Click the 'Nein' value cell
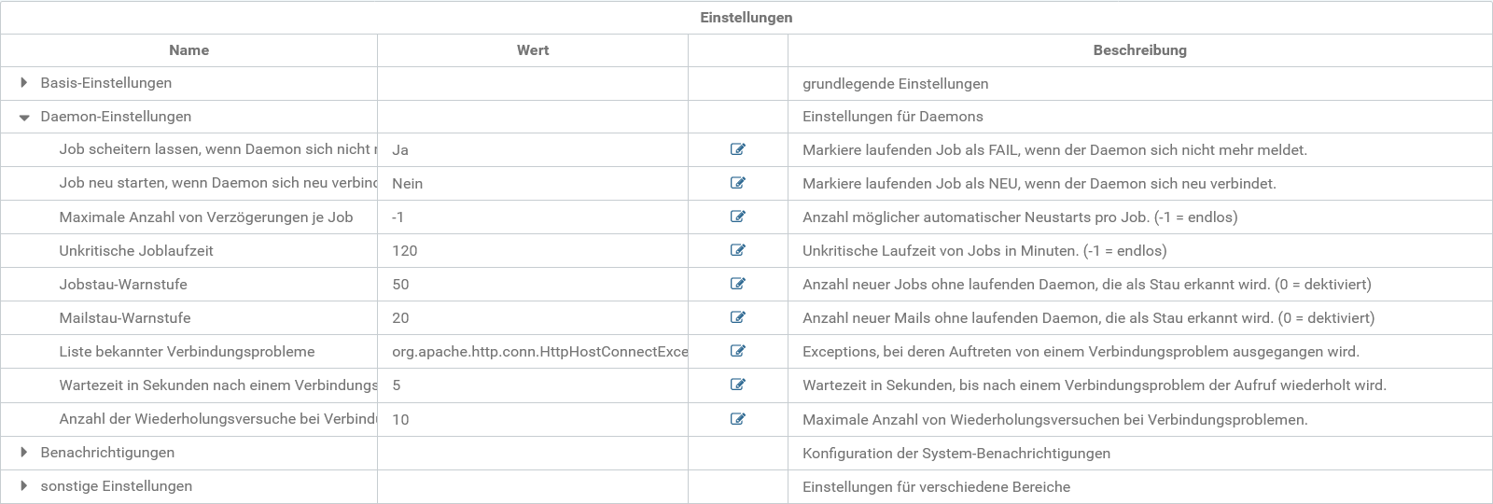The image size is (1493, 504). click(408, 184)
